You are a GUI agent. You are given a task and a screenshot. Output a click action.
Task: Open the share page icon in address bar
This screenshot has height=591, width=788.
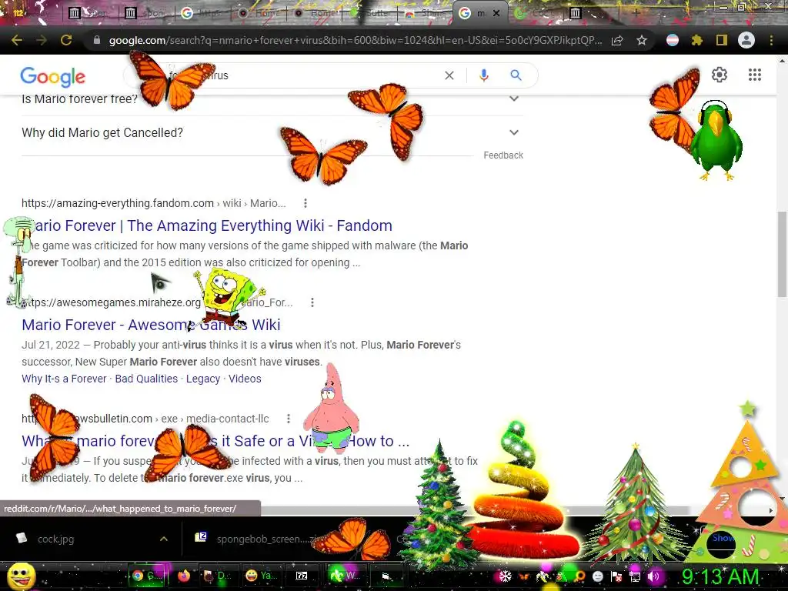pyautogui.click(x=617, y=40)
